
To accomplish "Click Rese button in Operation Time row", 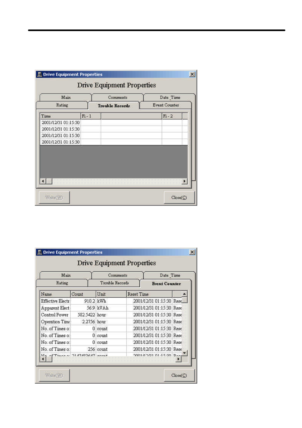I will [x=177, y=322].
